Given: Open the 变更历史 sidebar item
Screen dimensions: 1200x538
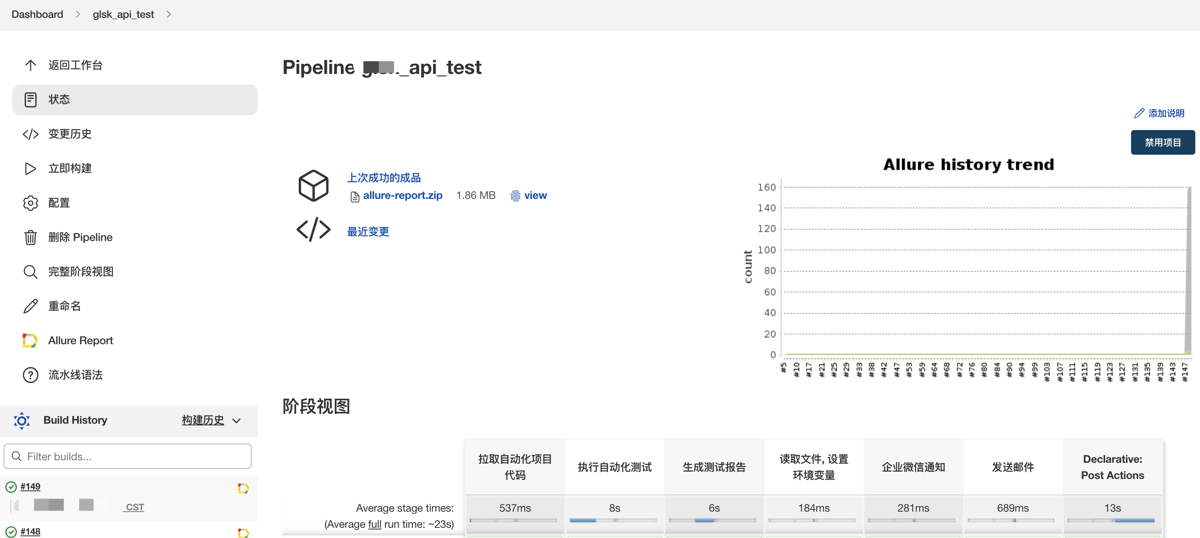Looking at the screenshot, I should pyautogui.click(x=70, y=134).
